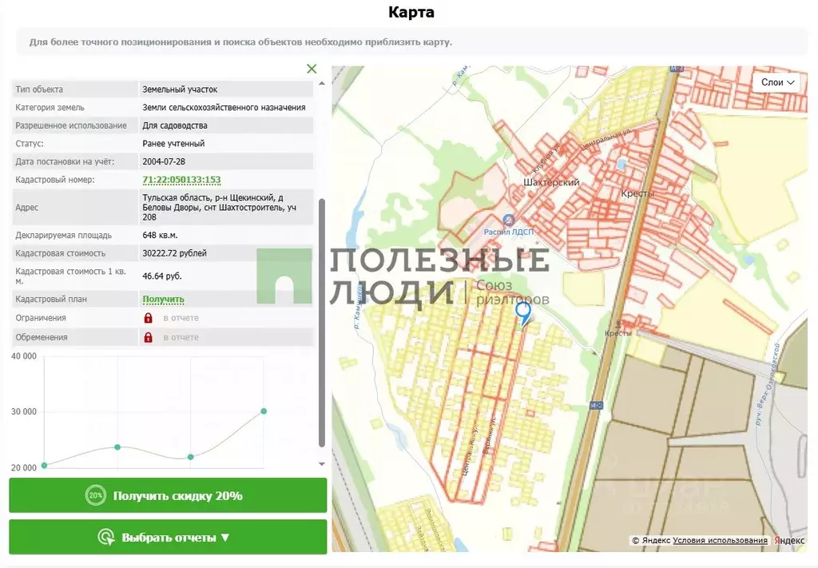
Task: Click the Шахтёрский label on map
Action: [551, 183]
